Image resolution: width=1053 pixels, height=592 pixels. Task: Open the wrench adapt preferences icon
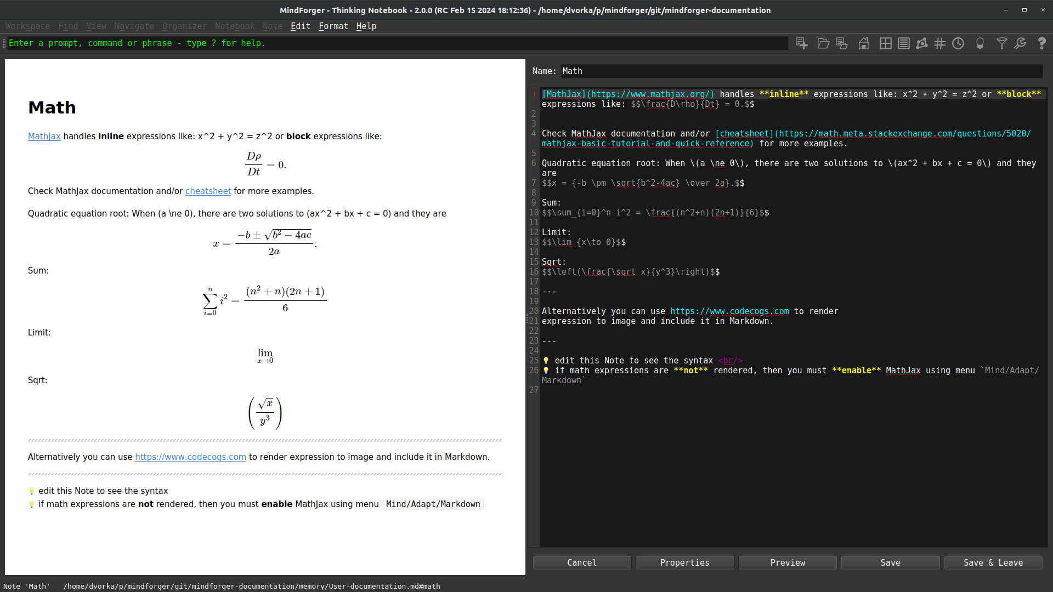tap(1020, 43)
